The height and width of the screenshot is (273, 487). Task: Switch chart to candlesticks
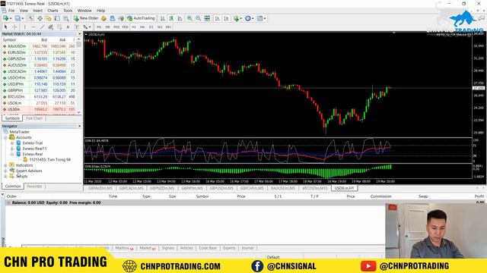click(171, 18)
